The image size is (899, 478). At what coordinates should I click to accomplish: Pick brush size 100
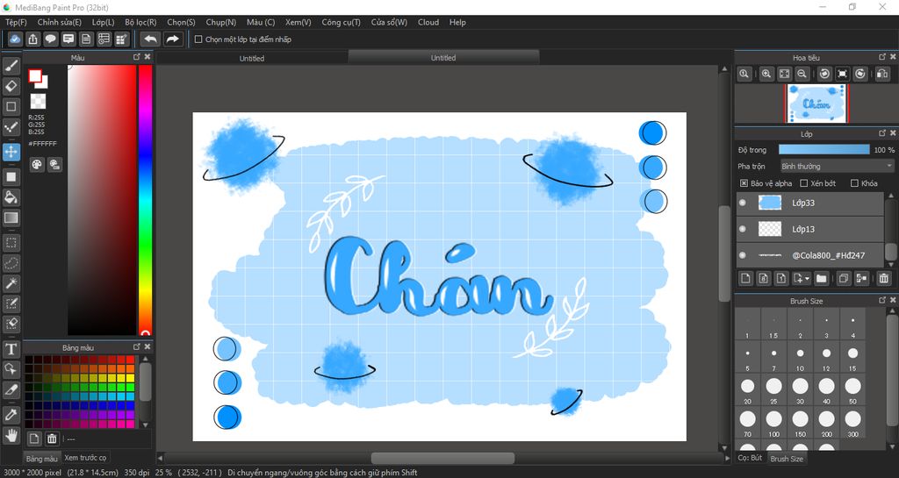pyautogui.click(x=773, y=424)
